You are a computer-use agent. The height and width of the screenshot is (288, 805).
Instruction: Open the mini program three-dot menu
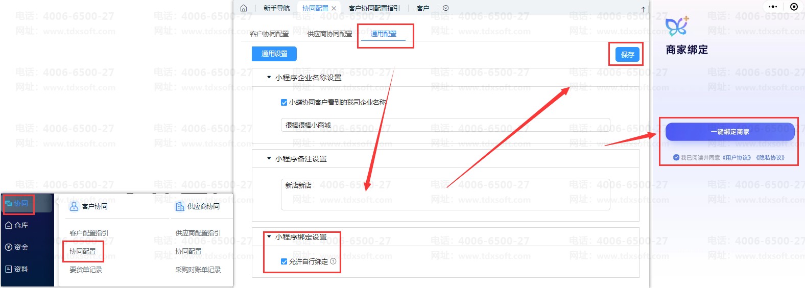(773, 7)
